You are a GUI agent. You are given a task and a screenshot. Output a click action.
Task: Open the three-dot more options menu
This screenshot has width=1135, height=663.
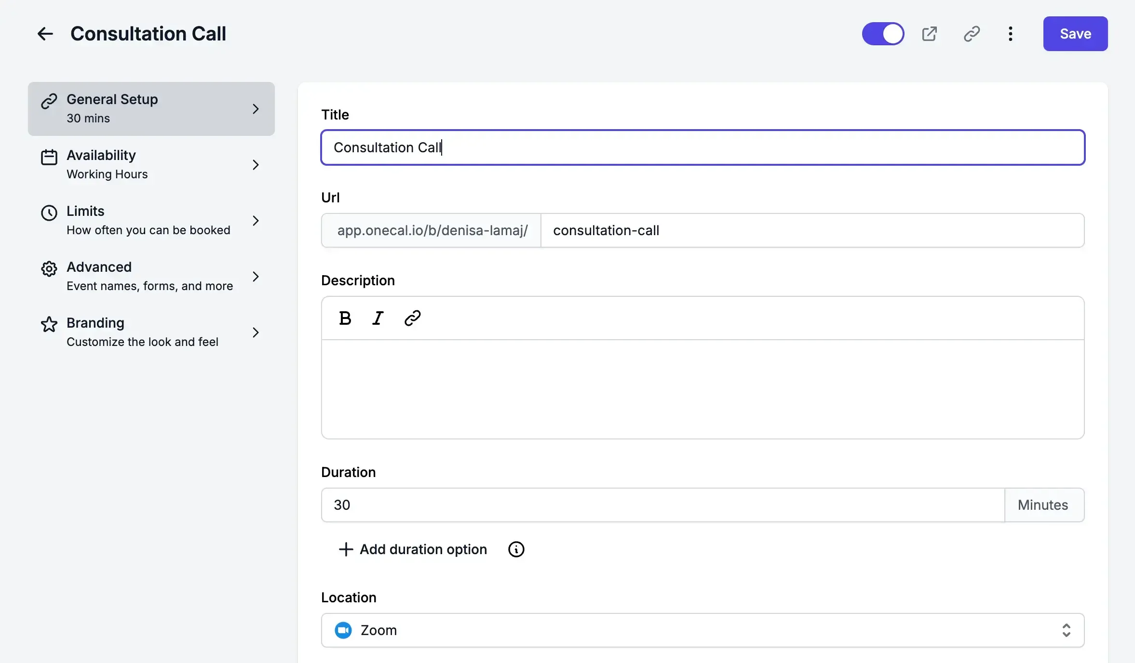[1010, 34]
